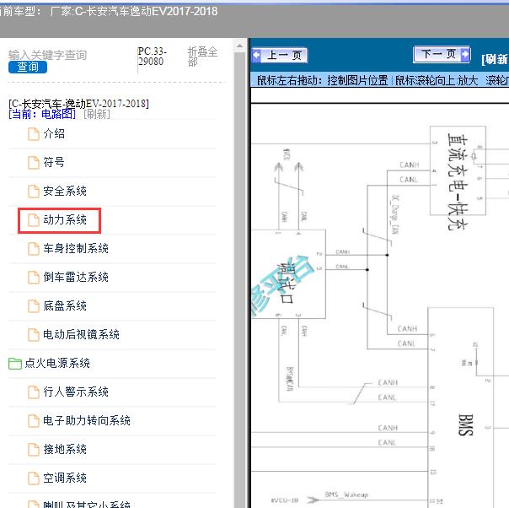Open the 符号 tree item

coord(54,162)
